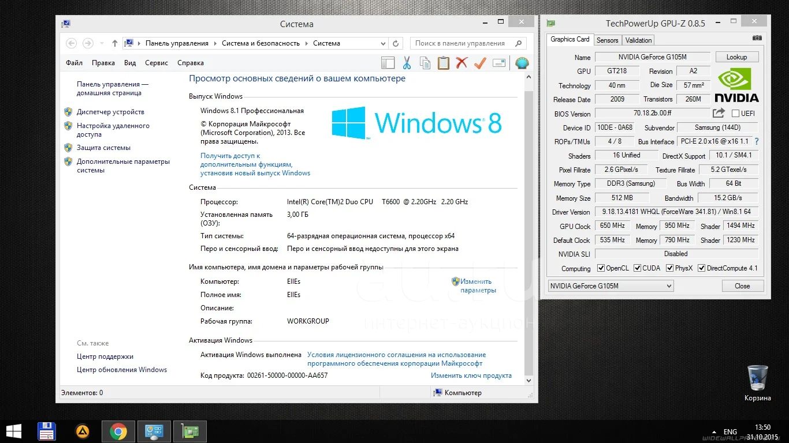Switch to Google Chrome on taskbar
789x443 pixels.
point(118,431)
